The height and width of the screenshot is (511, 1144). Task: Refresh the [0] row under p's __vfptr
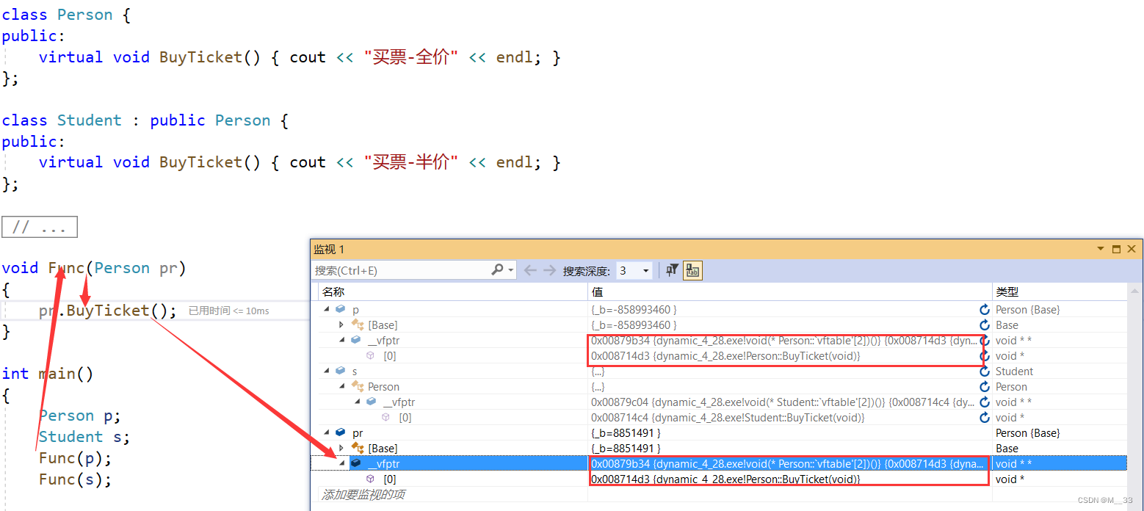(x=985, y=356)
